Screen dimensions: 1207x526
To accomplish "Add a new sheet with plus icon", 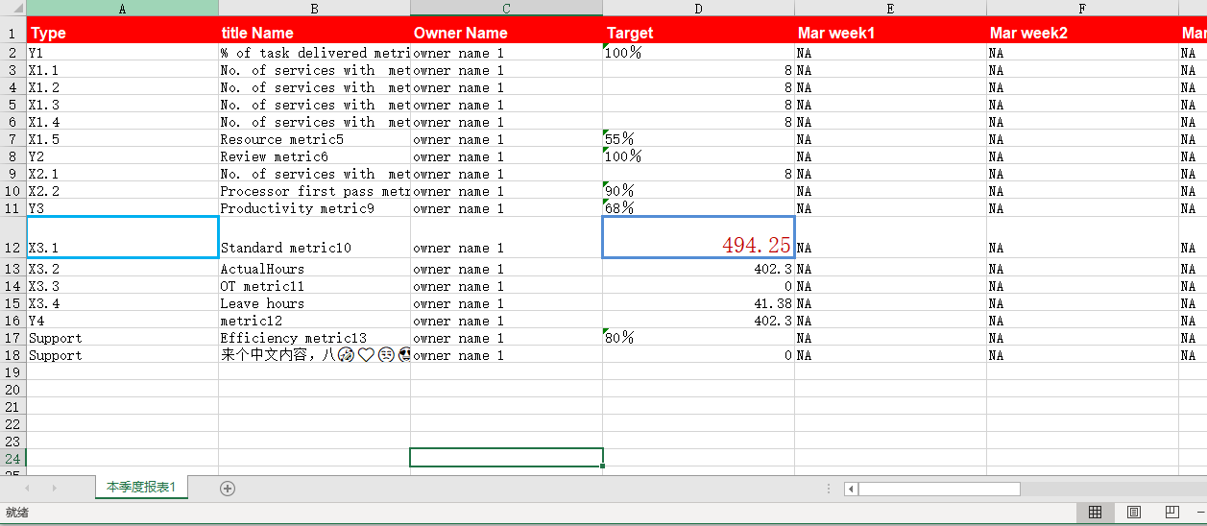I will pos(228,488).
